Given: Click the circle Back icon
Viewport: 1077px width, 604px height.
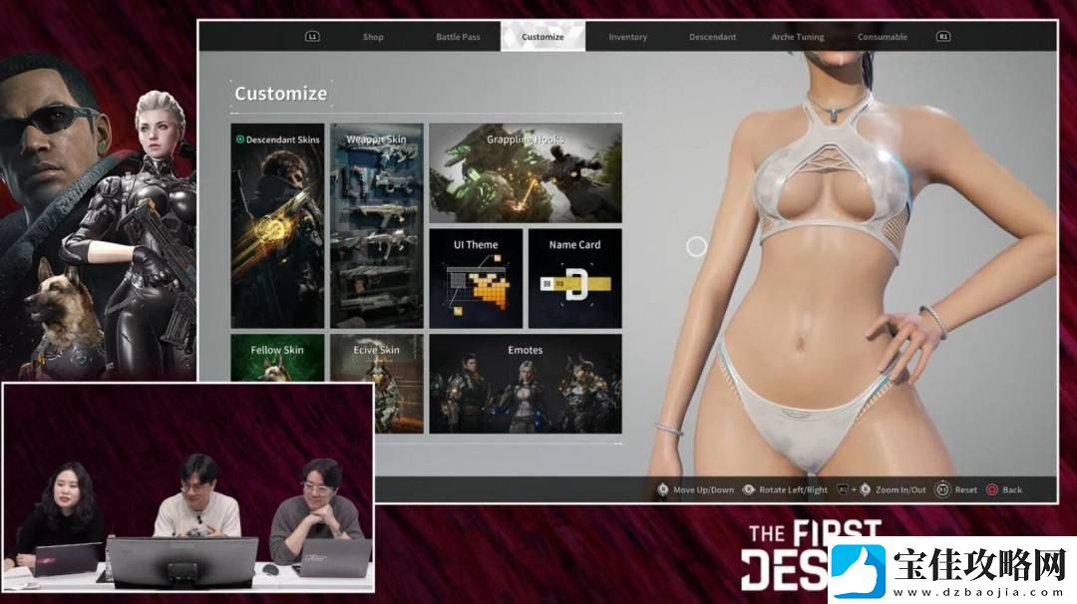Looking at the screenshot, I should pos(992,489).
